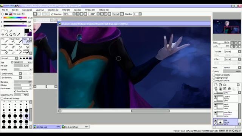Image resolution: width=242 pixels, height=136 pixels.
Task: Open the Canvas menu
Action: pyautogui.click(x=27, y=10)
